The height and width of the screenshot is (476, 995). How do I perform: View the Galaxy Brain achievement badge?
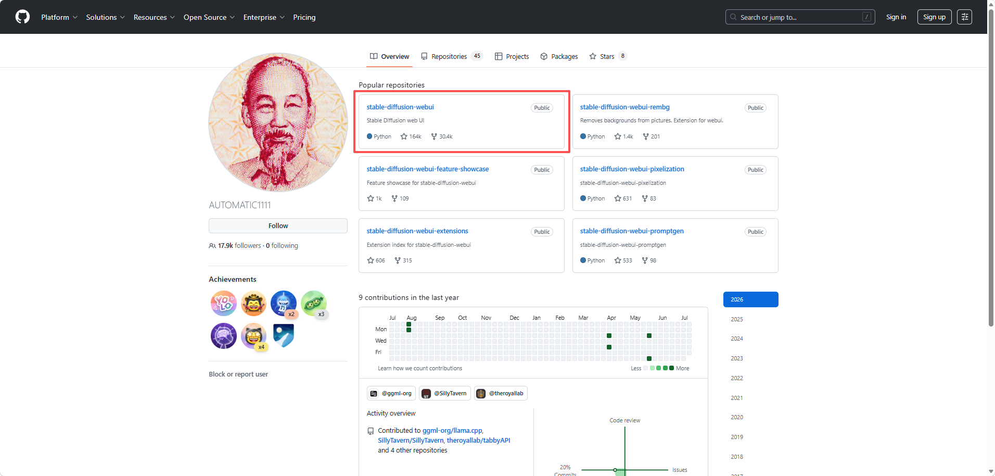coord(224,336)
